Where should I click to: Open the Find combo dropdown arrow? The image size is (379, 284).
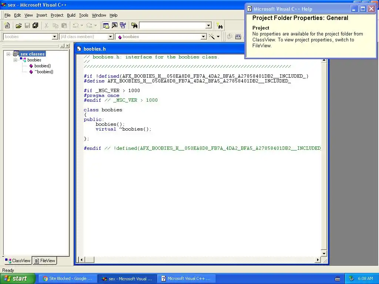(x=209, y=26)
